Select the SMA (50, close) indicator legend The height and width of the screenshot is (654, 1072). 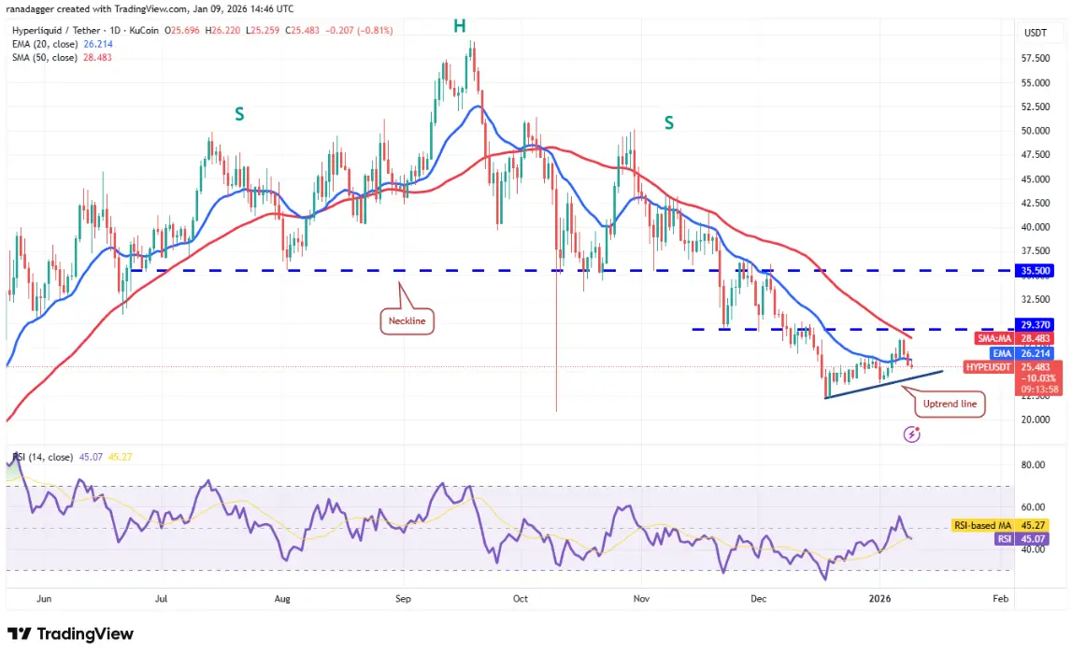(x=62, y=57)
